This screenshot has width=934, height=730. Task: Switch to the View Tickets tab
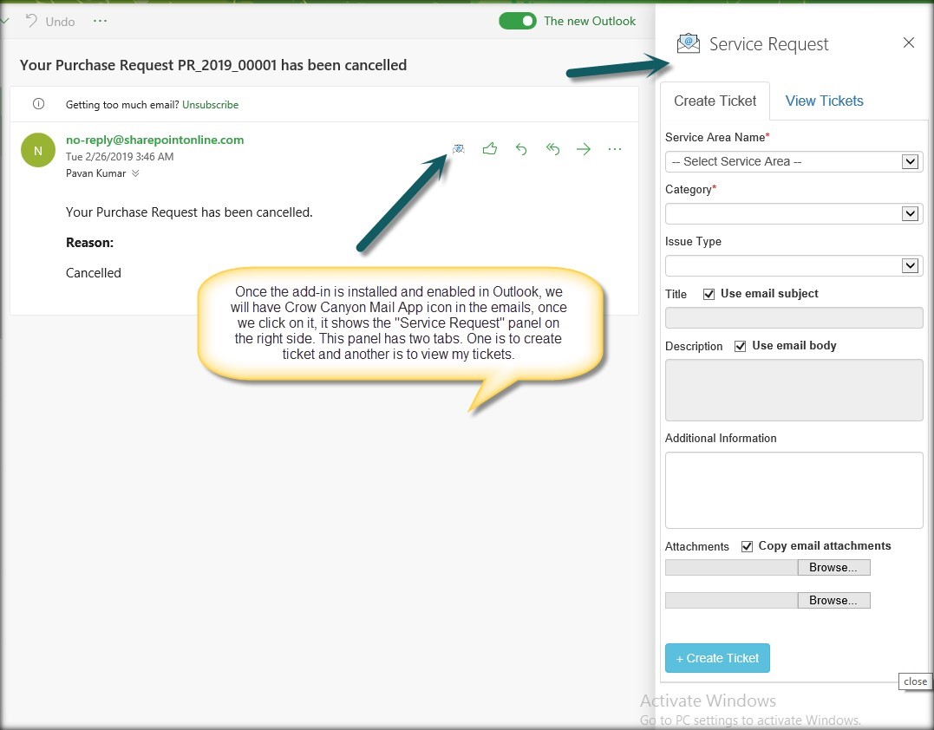(825, 101)
